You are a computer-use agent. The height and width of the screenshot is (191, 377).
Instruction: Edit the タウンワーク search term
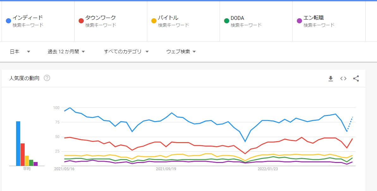pos(100,18)
